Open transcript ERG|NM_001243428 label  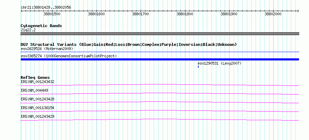(x=37, y=99)
